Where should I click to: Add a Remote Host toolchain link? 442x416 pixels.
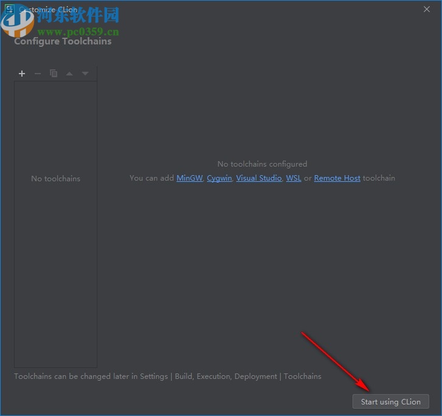[x=337, y=178]
